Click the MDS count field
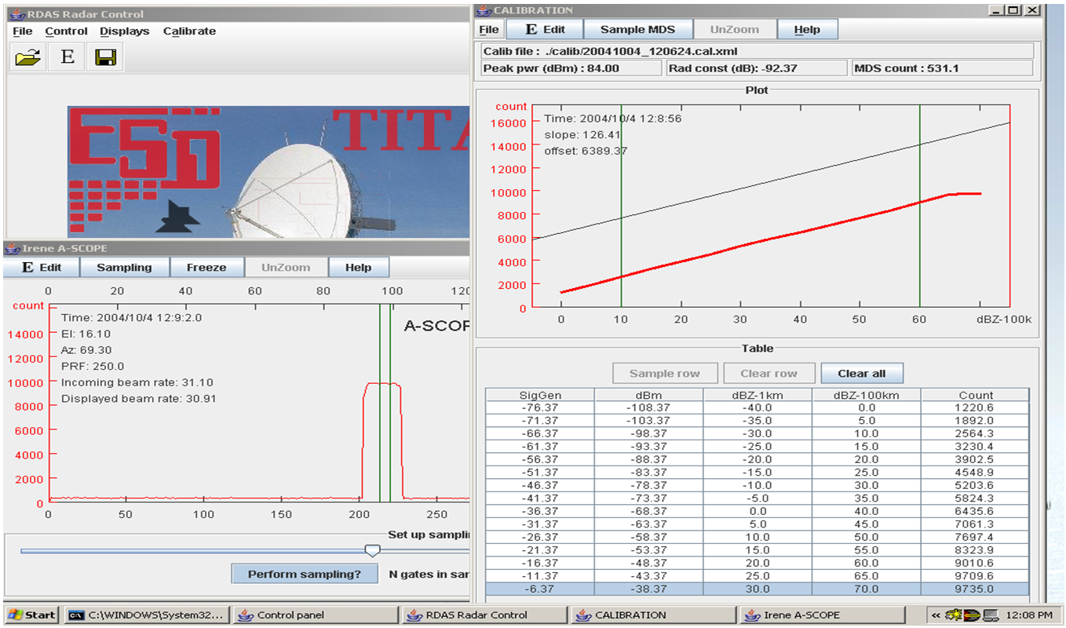The image size is (1066, 628). point(942,68)
